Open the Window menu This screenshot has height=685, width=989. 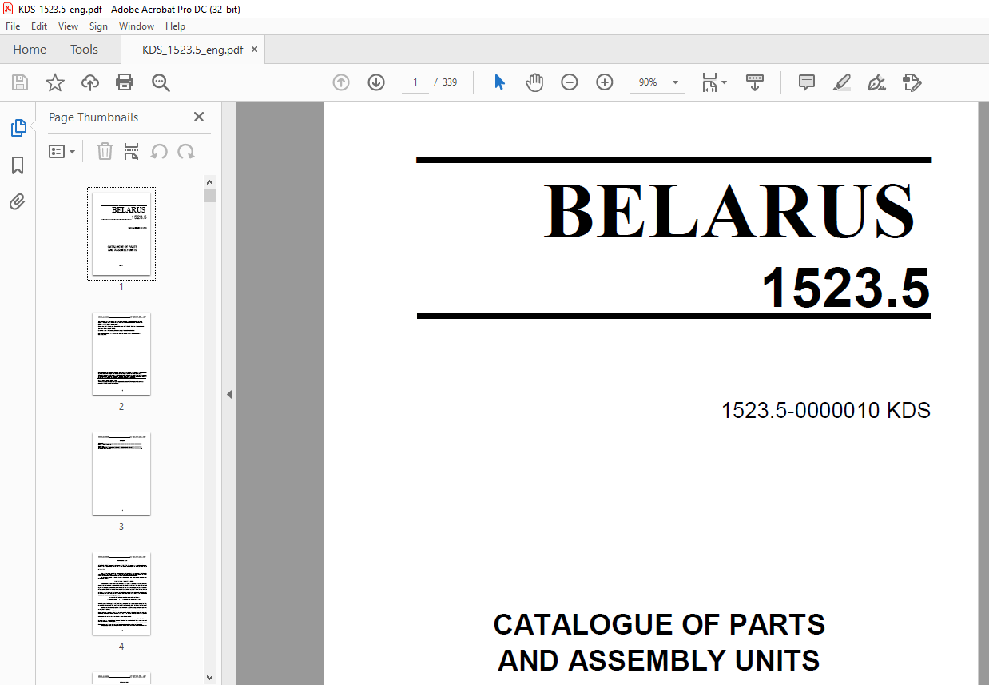pos(137,26)
